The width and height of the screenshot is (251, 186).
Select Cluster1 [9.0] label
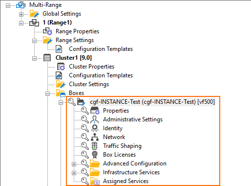tap(74, 58)
